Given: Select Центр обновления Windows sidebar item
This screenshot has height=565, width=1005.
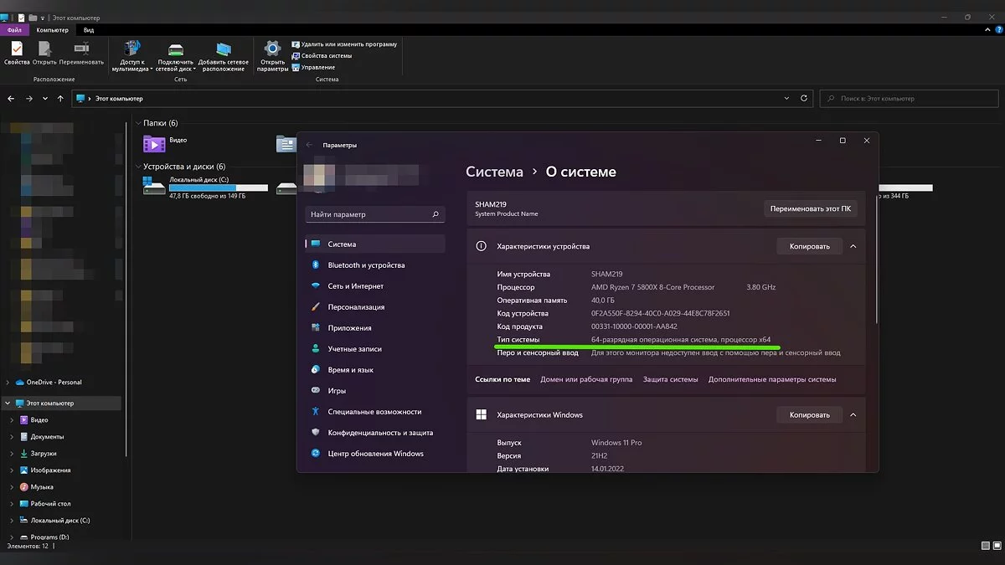Looking at the screenshot, I should (x=375, y=454).
